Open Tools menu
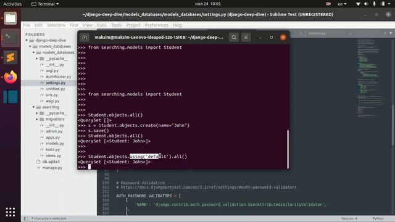The width and height of the screenshot is (395, 222). click(116, 25)
